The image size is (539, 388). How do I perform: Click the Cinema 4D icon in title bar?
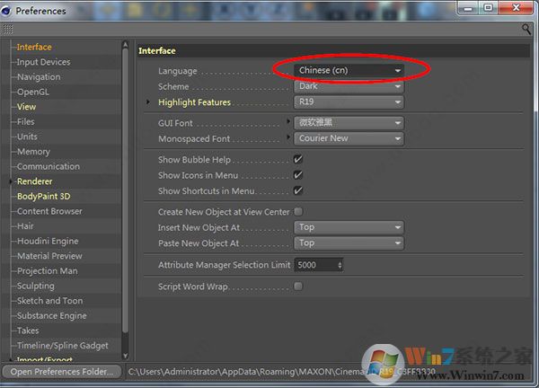8,10
